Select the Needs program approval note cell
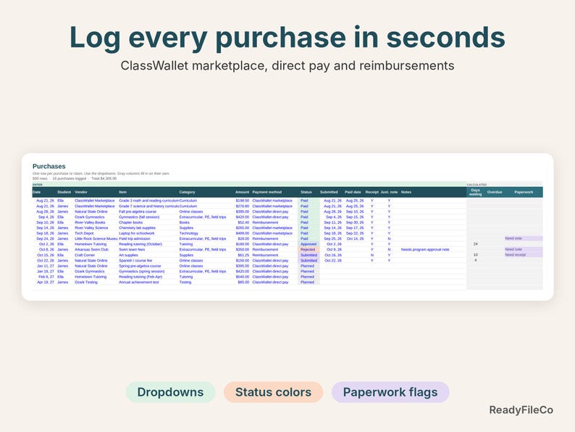Image resolution: width=575 pixels, height=432 pixels. pos(425,249)
